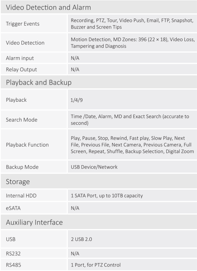The image size is (197, 271).
Task: Click the Motion Detection MD Zones text
Action: pos(132,43)
